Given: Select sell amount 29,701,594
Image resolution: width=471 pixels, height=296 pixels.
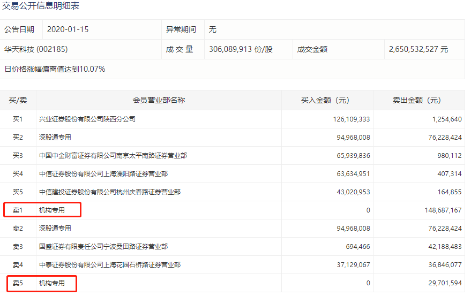Looking at the screenshot, I should (x=445, y=283).
